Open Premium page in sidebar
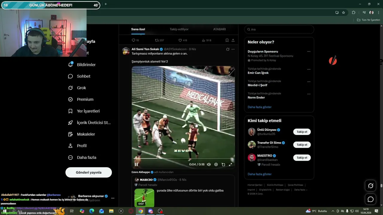The height and width of the screenshot is (215, 383). 81,99
